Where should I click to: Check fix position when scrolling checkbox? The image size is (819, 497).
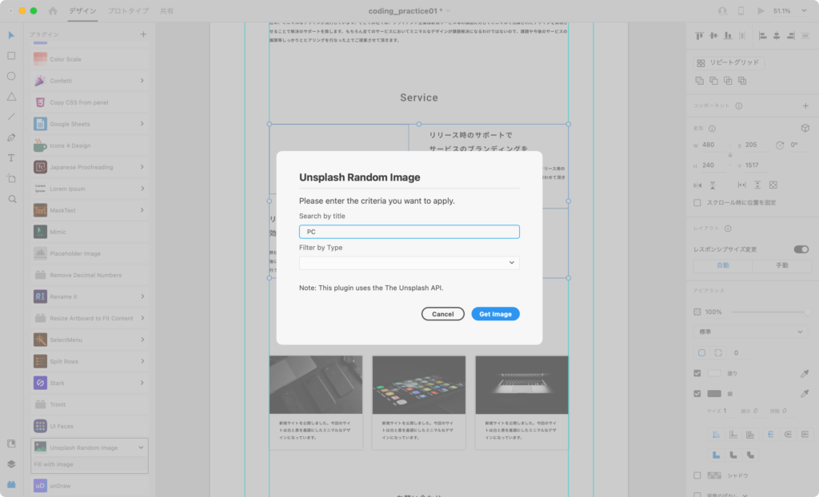click(x=697, y=203)
